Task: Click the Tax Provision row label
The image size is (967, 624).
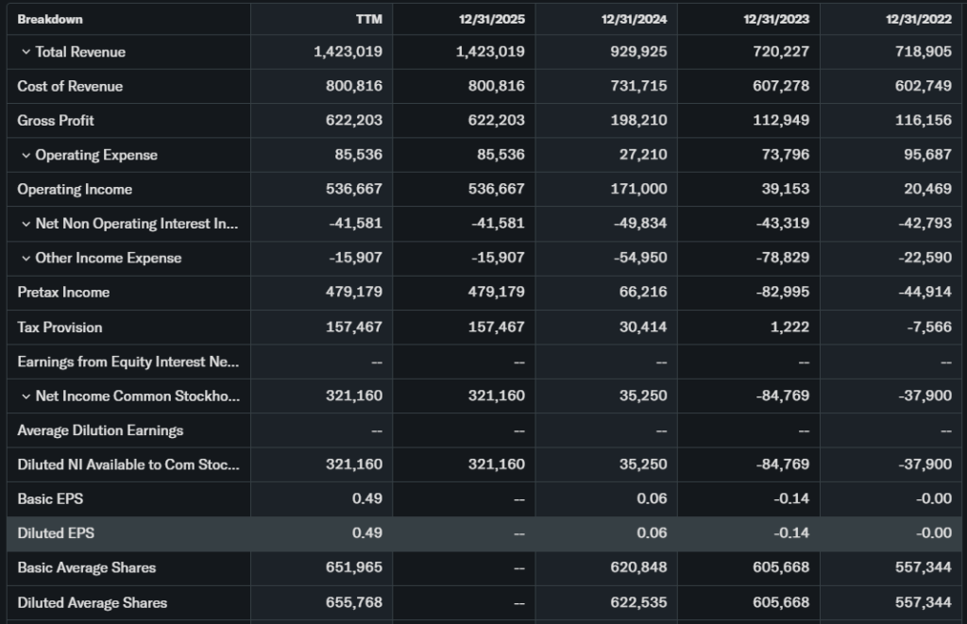Action: click(59, 328)
